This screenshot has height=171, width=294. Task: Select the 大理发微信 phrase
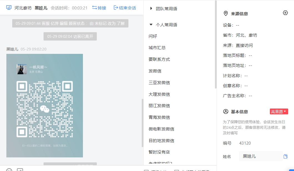pos(159,94)
